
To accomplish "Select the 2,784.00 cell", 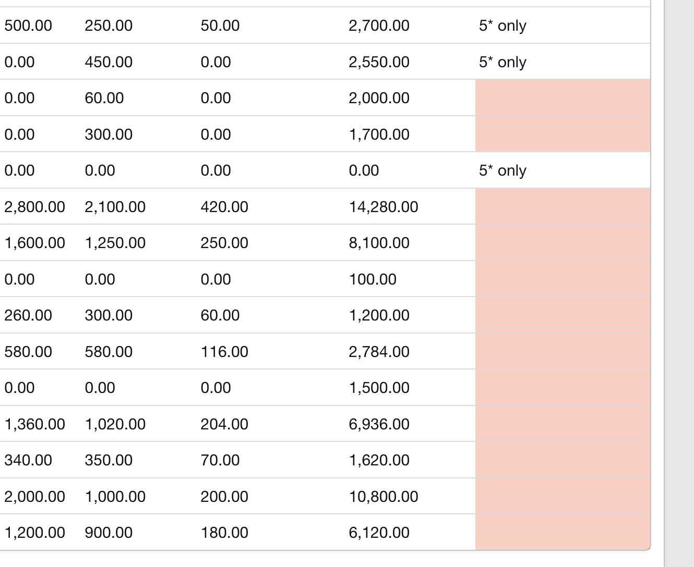I will [x=379, y=352].
